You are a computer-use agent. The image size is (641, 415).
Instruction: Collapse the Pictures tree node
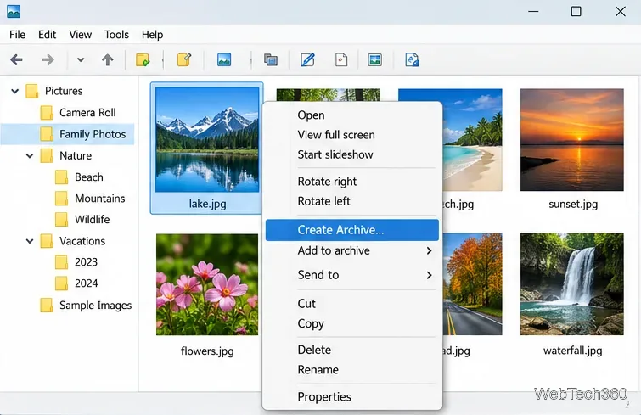pos(15,91)
